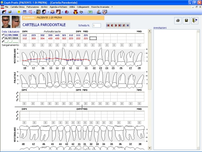This screenshot has height=152, width=202.
Task: Open the Fatturazione menu
Action: click(33, 7)
